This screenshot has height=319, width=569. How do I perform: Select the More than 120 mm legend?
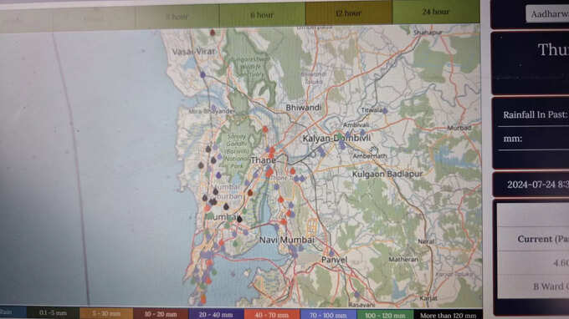[448, 315]
